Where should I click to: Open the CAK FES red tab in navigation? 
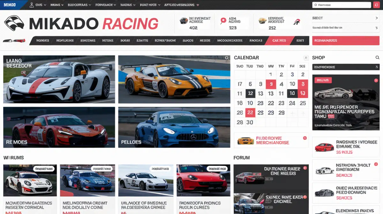tap(279, 41)
